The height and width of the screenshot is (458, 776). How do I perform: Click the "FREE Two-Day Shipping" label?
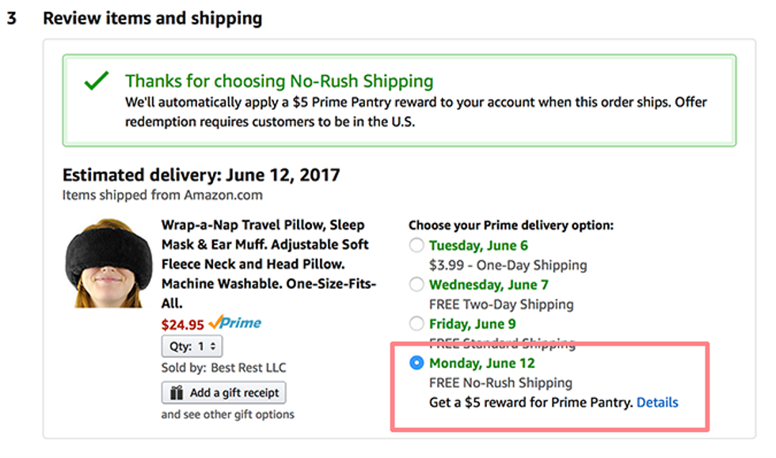point(501,304)
